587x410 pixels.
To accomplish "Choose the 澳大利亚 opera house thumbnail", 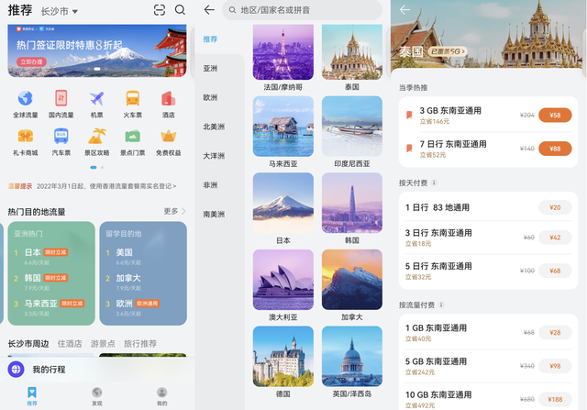I will pos(283,280).
